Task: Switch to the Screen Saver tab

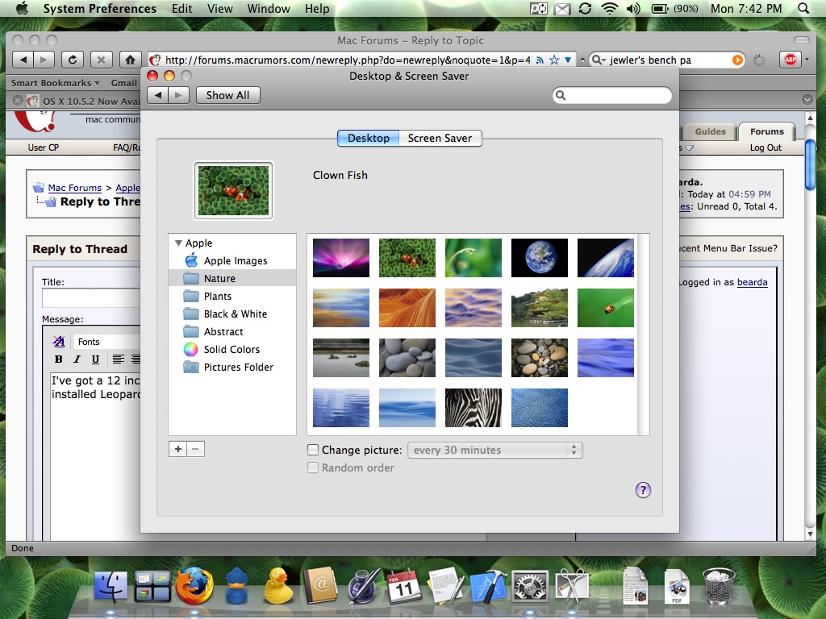Action: pos(440,138)
